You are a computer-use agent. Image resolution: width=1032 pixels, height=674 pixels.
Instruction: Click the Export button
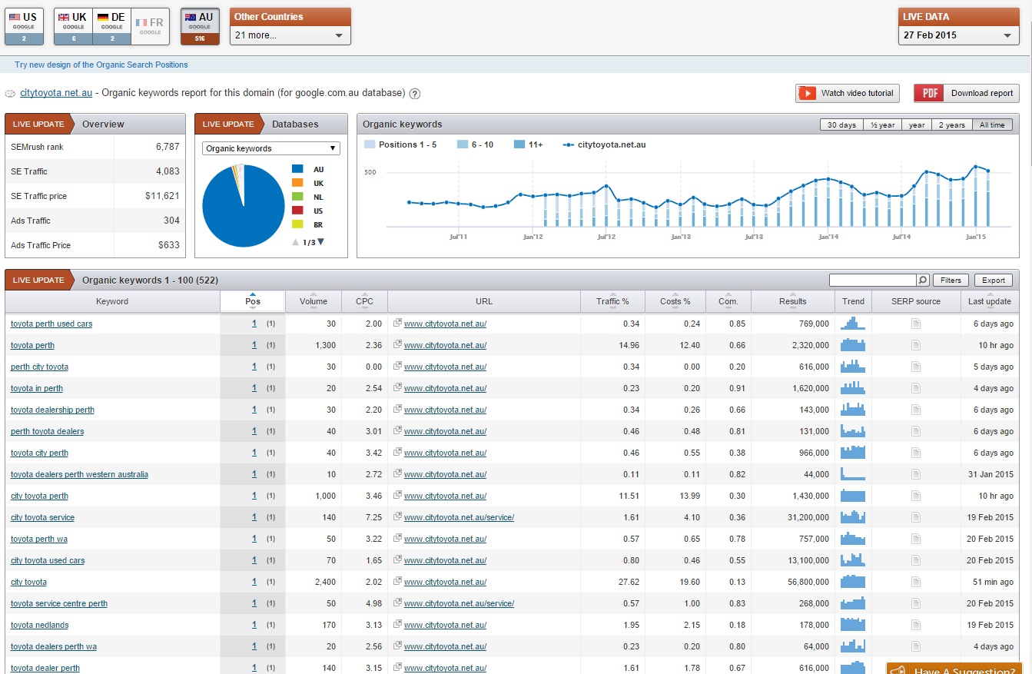[x=993, y=281]
